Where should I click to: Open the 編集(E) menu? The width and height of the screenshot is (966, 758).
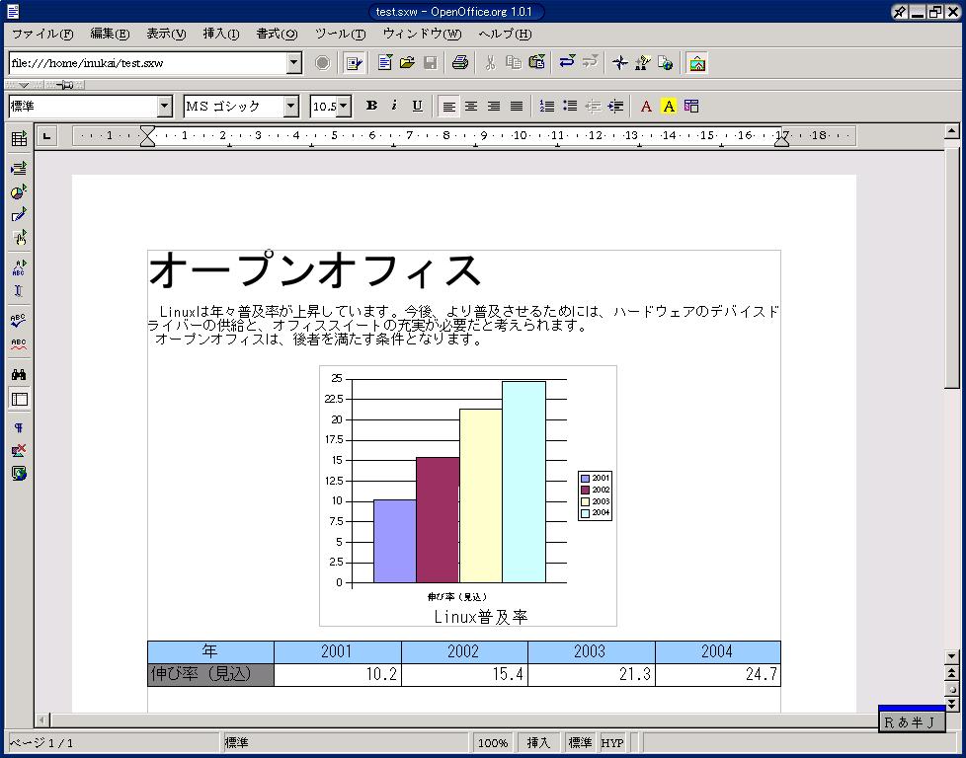click(x=110, y=34)
